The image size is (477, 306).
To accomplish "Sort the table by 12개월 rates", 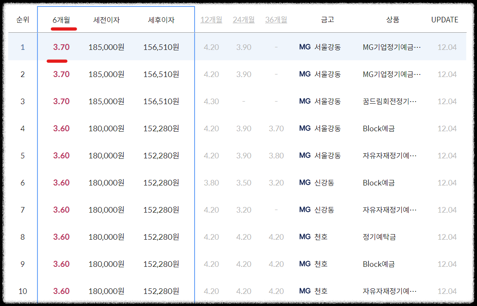I will [x=211, y=19].
